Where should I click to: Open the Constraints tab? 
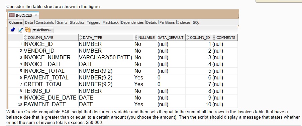[x=45, y=22]
